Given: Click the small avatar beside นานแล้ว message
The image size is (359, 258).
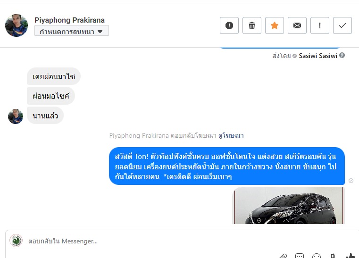Looking at the screenshot, I should (x=16, y=116).
